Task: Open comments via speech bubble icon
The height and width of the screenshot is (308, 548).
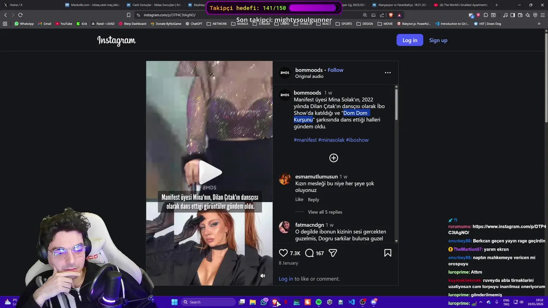Action: [309, 253]
